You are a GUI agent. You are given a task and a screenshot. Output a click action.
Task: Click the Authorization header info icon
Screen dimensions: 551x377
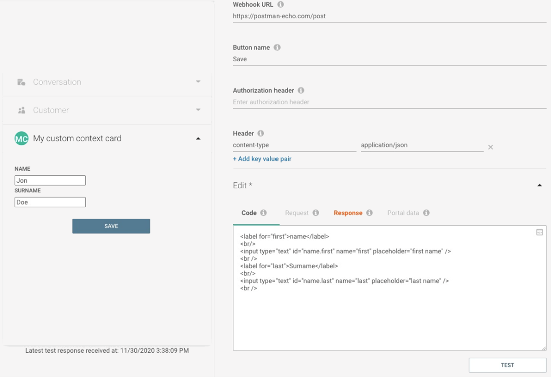tap(301, 91)
